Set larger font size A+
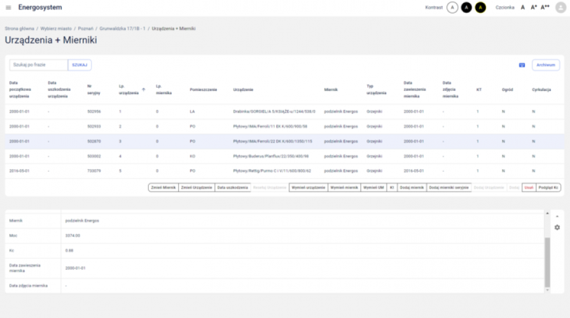Screen dimensions: 570x318 click(534, 8)
